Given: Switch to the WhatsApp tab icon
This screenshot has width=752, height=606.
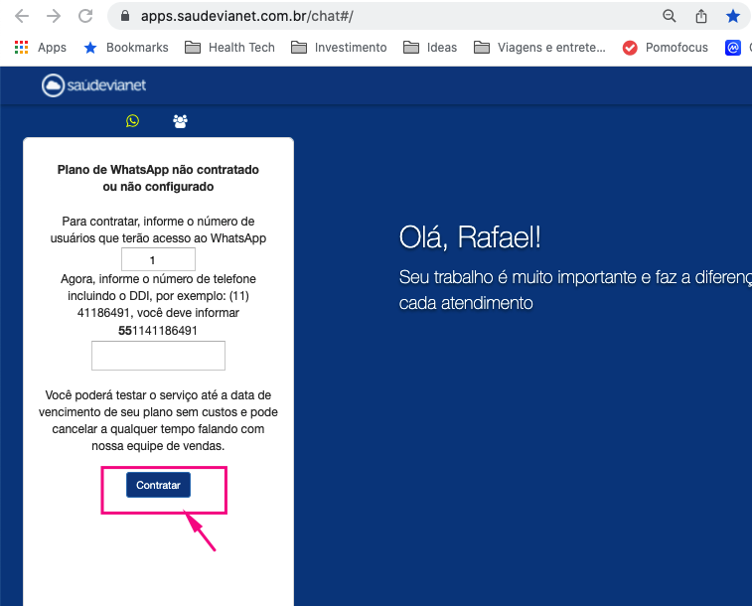Looking at the screenshot, I should (132, 121).
